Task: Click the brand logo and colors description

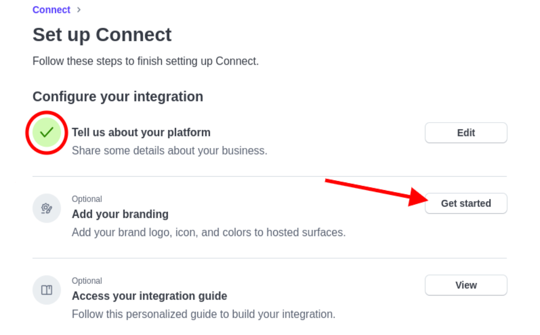Action: tap(209, 232)
